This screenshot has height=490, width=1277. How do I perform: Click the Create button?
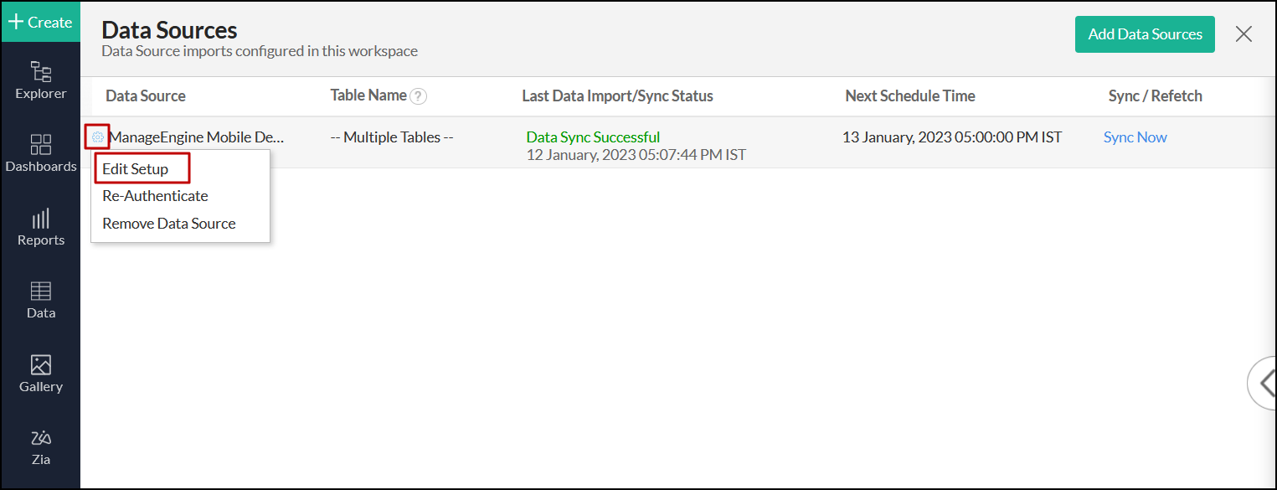point(40,22)
